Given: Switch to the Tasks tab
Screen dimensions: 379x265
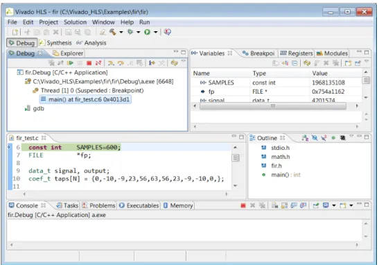Looking at the screenshot, I should click(67, 206).
